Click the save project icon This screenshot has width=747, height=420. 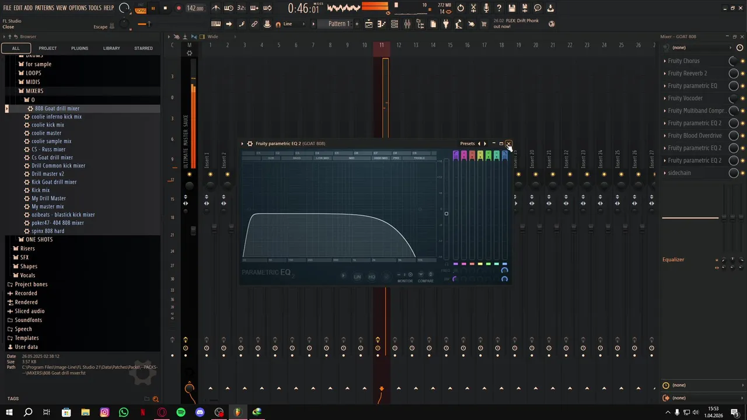(x=512, y=8)
